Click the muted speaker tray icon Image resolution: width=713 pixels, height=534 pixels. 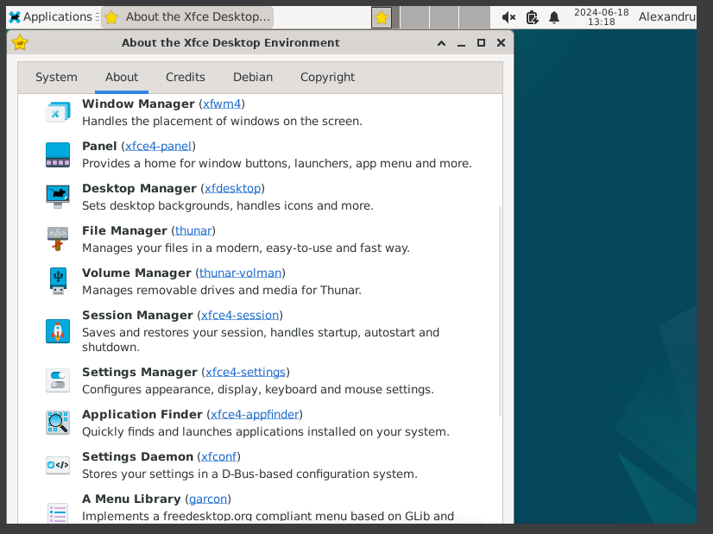[x=508, y=16]
